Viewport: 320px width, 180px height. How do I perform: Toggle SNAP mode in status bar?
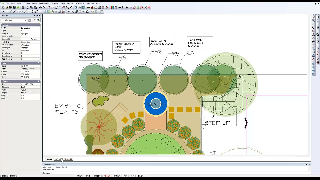point(79,176)
